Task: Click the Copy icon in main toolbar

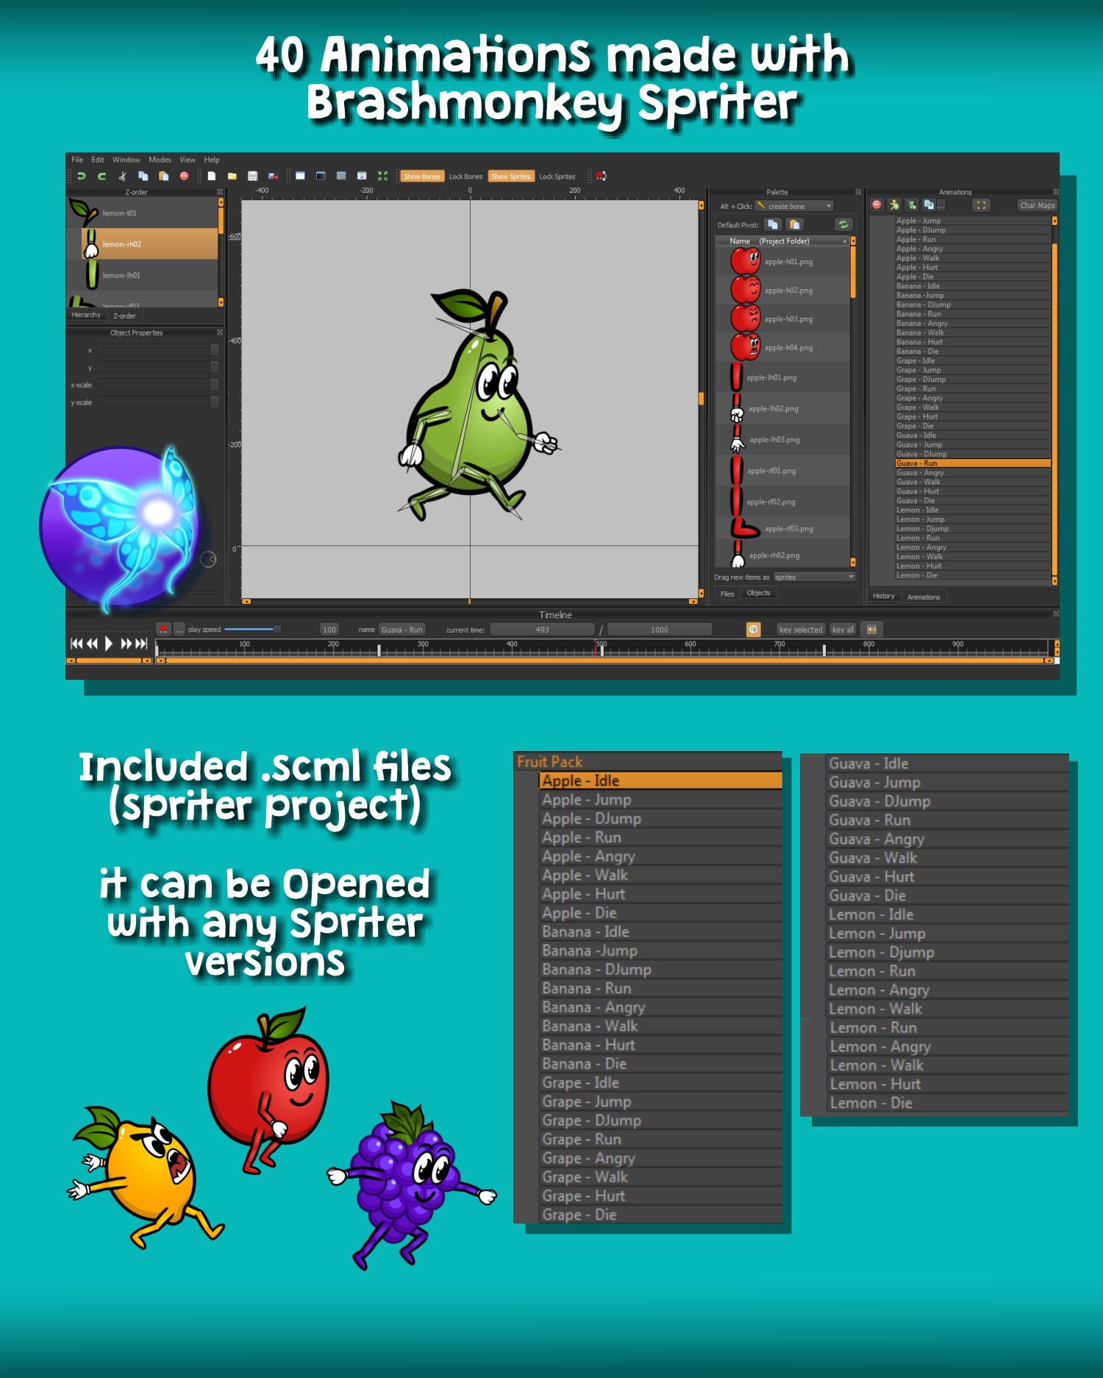Action: point(143,177)
